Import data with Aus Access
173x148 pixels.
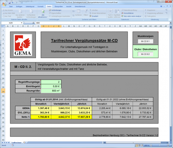coord(8,10)
